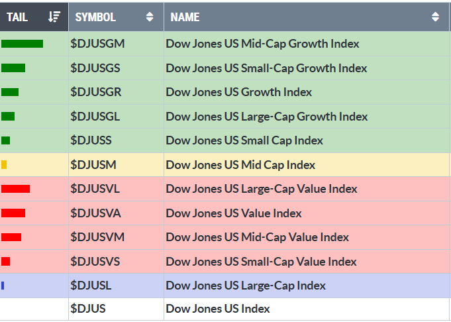Screen dimensions: 451x322
Task: Select the $DJUSGL symbol
Action: point(95,117)
